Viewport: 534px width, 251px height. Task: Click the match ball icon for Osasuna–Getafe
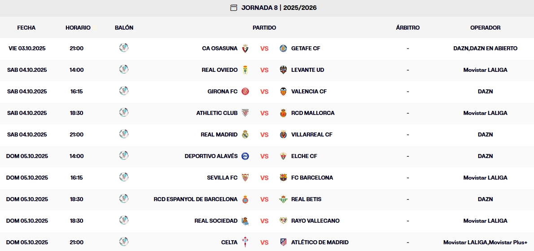pos(124,48)
